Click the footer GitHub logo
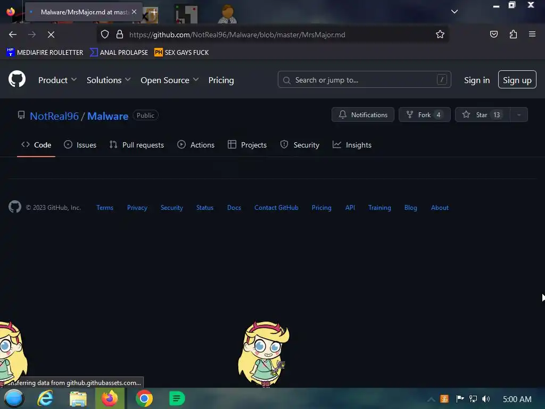This screenshot has height=409, width=545. click(x=15, y=207)
